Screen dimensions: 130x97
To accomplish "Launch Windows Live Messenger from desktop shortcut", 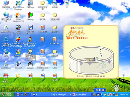I will (x=18, y=5).
